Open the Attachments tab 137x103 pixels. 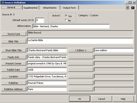tap(50, 8)
